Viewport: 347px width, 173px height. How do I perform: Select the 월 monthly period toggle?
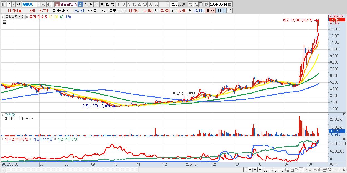pos(91,4)
